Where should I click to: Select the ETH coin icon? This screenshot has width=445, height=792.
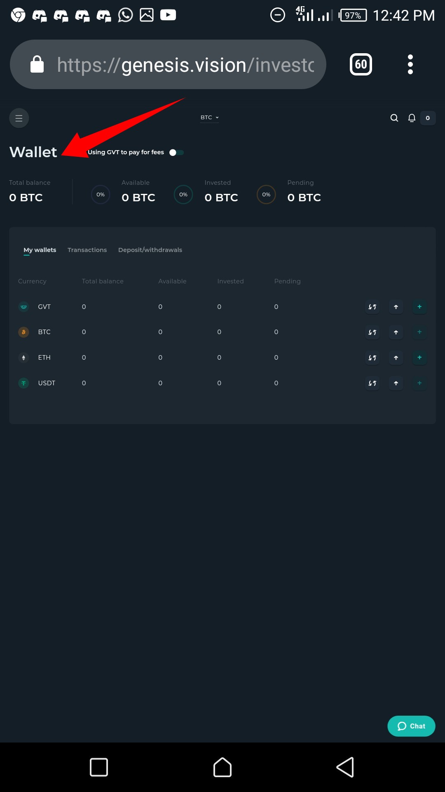(x=23, y=358)
